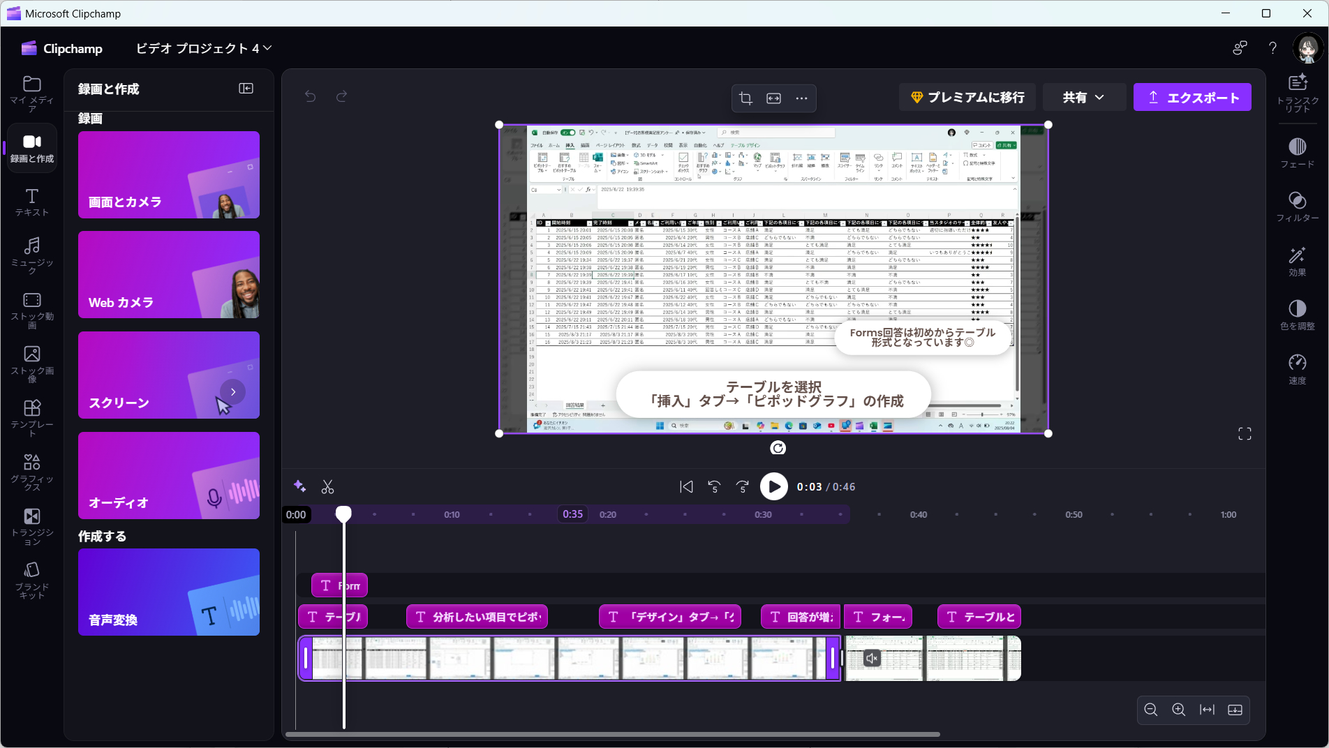The width and height of the screenshot is (1329, 748).
Task: Open the テンプレート sidebar tab
Action: click(32, 417)
